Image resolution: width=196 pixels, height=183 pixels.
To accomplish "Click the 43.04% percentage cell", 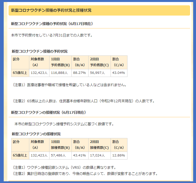I will coord(118,73).
